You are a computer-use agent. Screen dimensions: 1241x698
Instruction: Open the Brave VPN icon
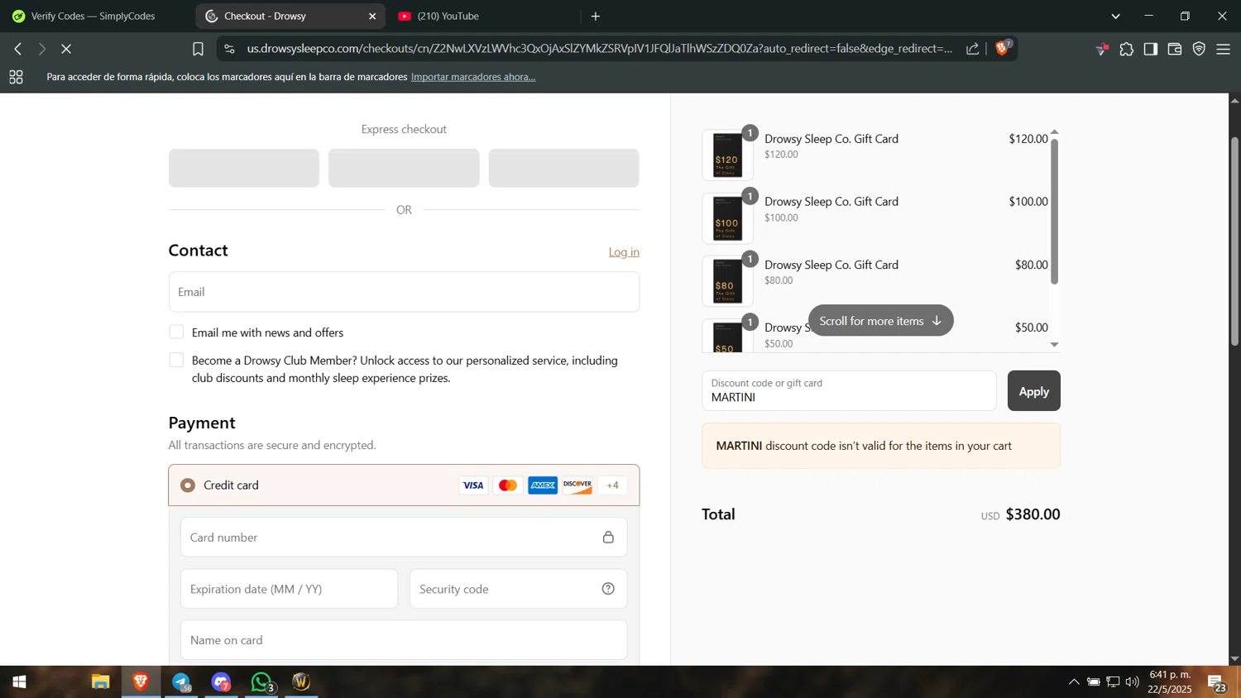pos(1199,50)
